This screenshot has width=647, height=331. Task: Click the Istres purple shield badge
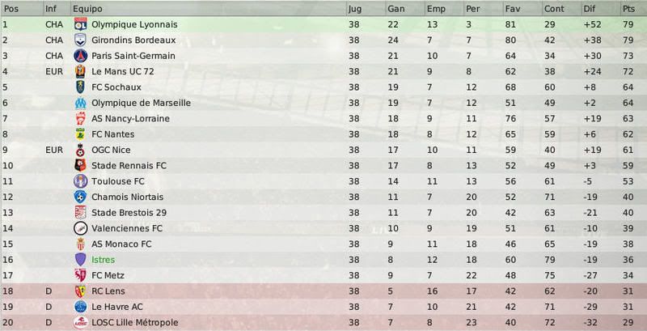(x=80, y=260)
